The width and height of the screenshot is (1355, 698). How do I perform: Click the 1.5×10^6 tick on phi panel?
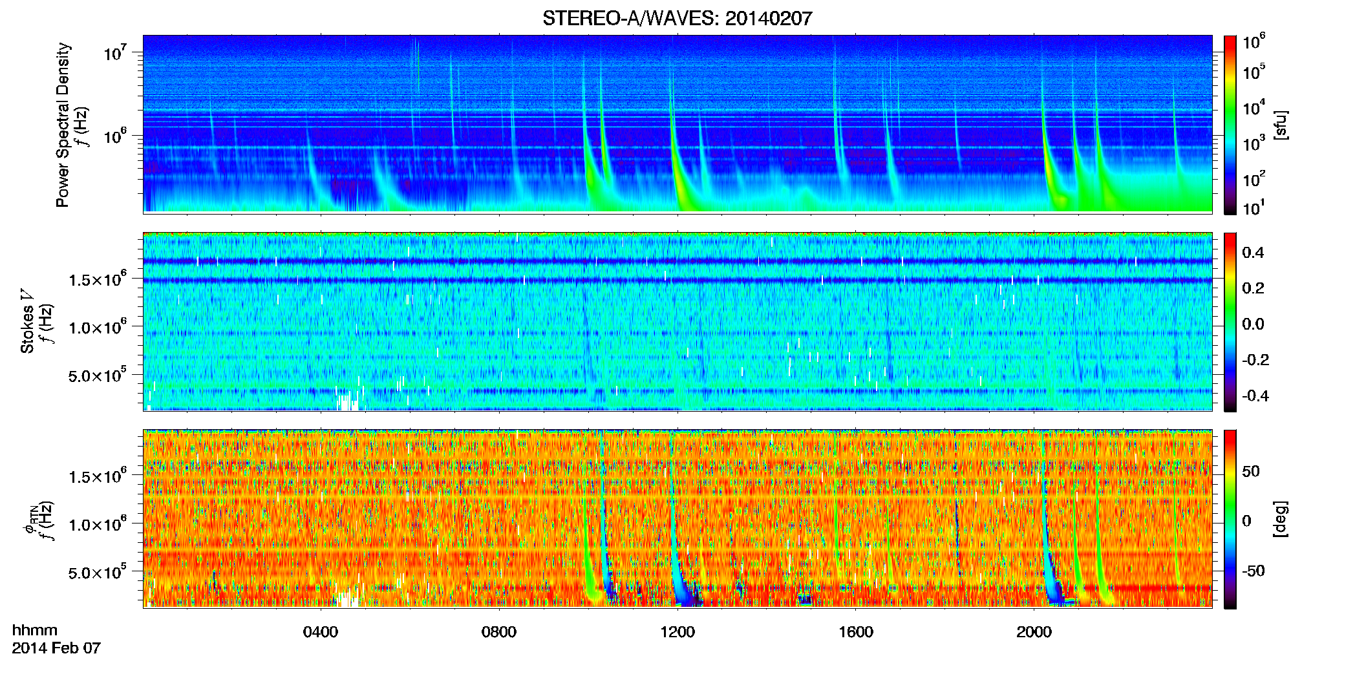(x=98, y=475)
